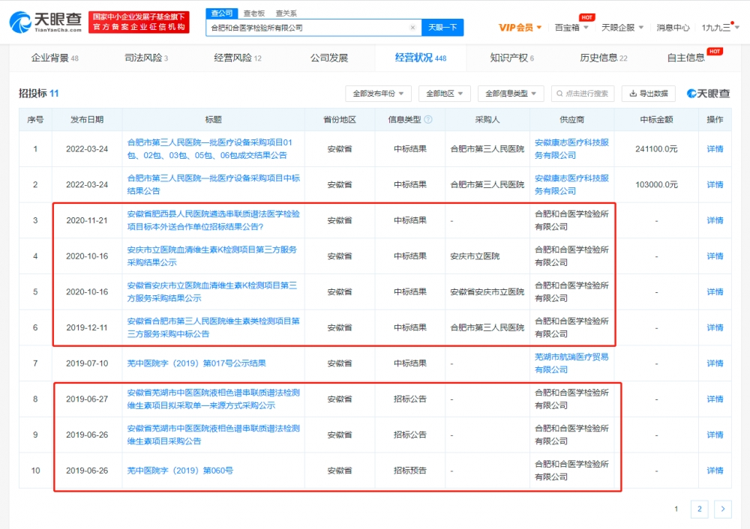Open the 知识产权 tab
The height and width of the screenshot is (529, 750).
coord(511,58)
